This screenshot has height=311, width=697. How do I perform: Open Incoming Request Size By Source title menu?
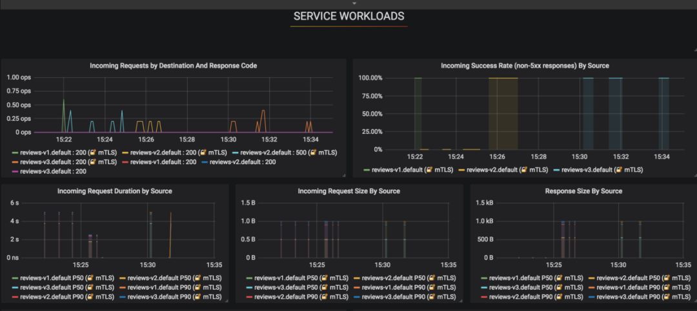(x=349, y=191)
